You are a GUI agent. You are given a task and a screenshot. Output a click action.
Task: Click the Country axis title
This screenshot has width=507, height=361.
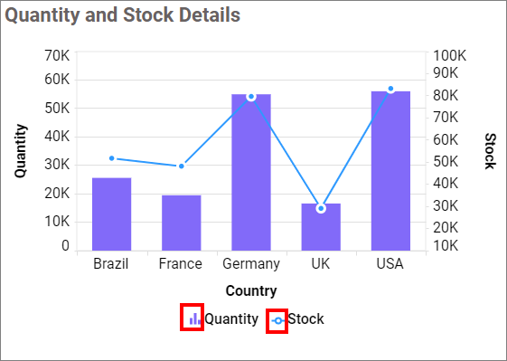point(251,290)
